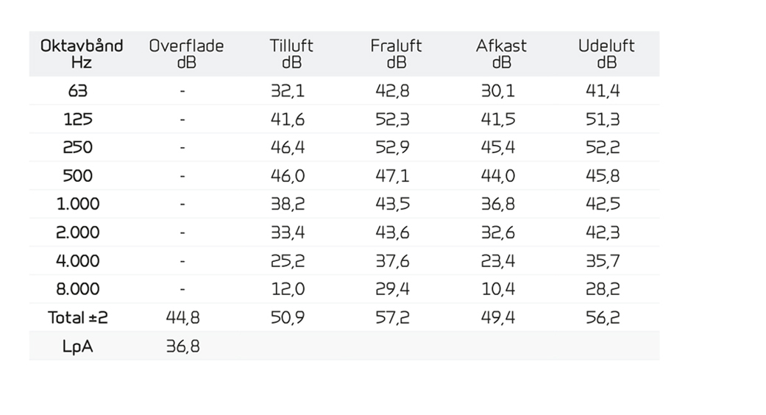The height and width of the screenshot is (415, 766).
Task: Select the Udeluft dB header
Action: point(606,54)
